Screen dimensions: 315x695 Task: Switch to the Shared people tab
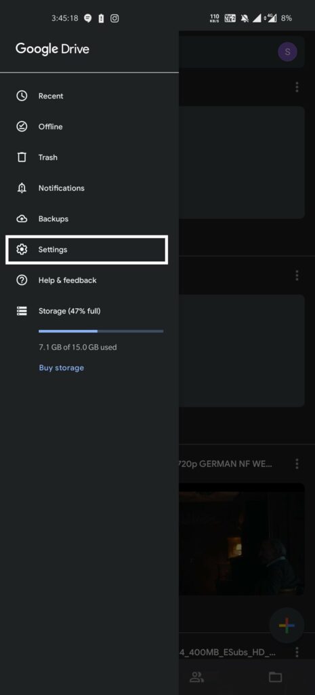[x=196, y=677]
